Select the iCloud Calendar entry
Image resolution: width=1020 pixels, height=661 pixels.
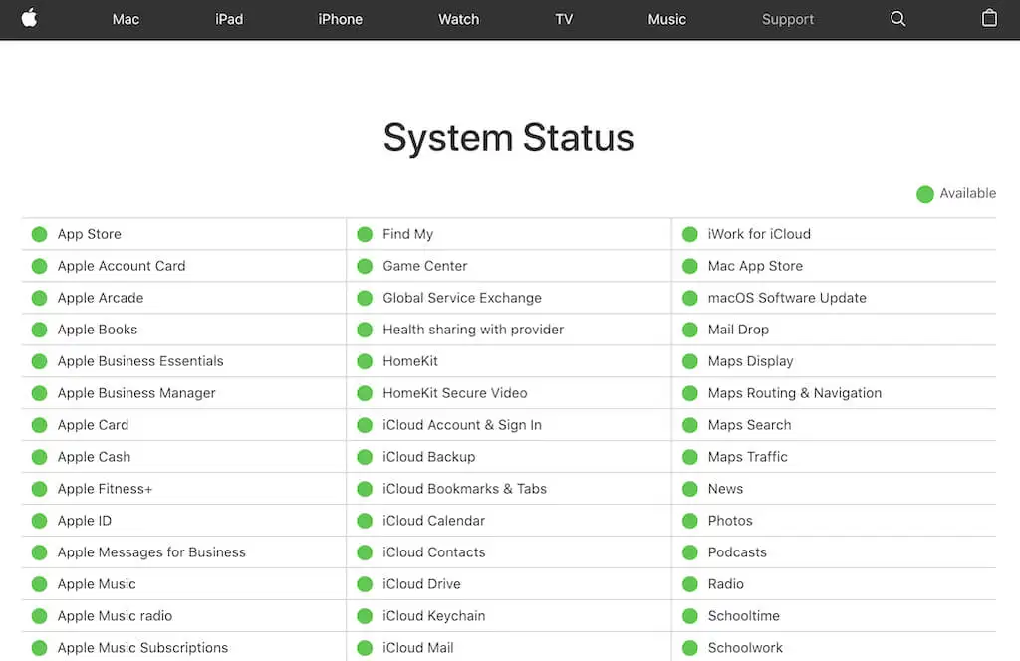point(434,521)
